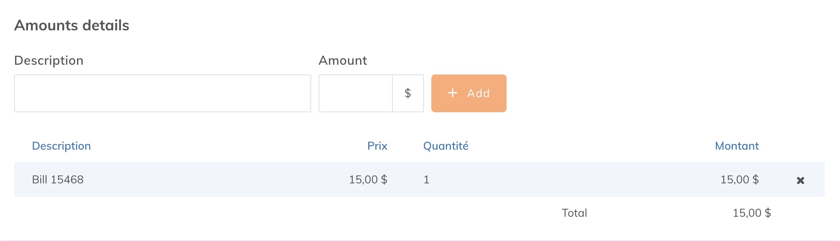The image size is (840, 241).
Task: Click the Description column label above the input
Action: (x=49, y=60)
